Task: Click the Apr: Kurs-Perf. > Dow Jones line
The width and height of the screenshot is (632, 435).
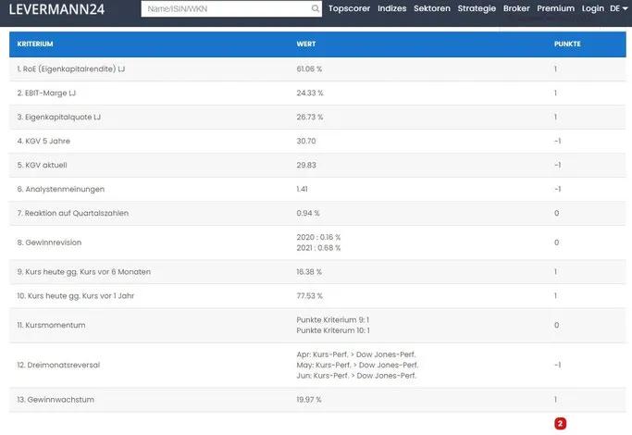Action: click(x=356, y=354)
